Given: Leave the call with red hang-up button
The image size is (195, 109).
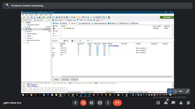Looking at the screenshot, I should (x=117, y=103).
